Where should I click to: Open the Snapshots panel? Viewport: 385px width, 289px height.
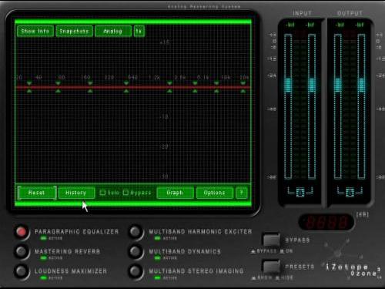click(x=74, y=31)
